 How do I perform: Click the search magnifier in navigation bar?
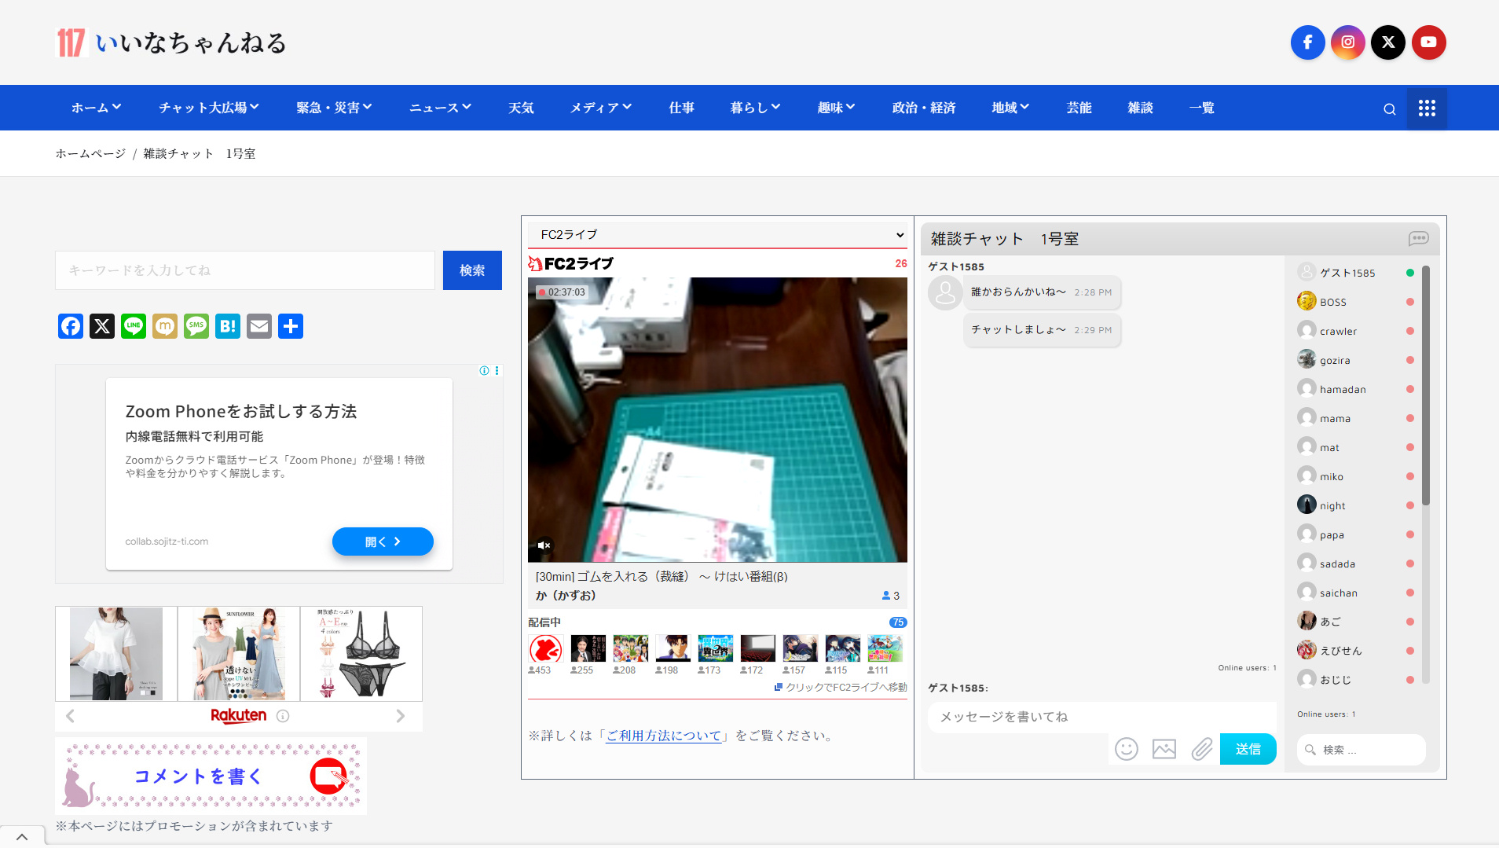tap(1389, 108)
